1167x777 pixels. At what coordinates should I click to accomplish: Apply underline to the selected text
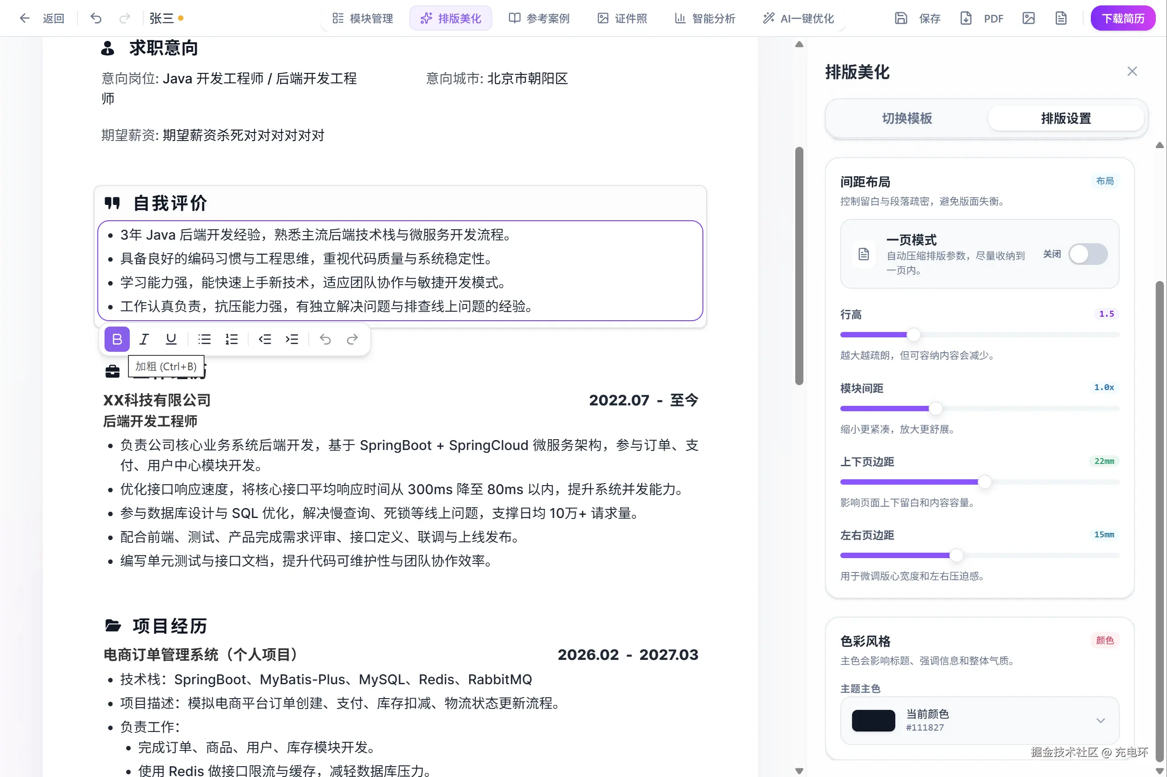click(x=171, y=339)
